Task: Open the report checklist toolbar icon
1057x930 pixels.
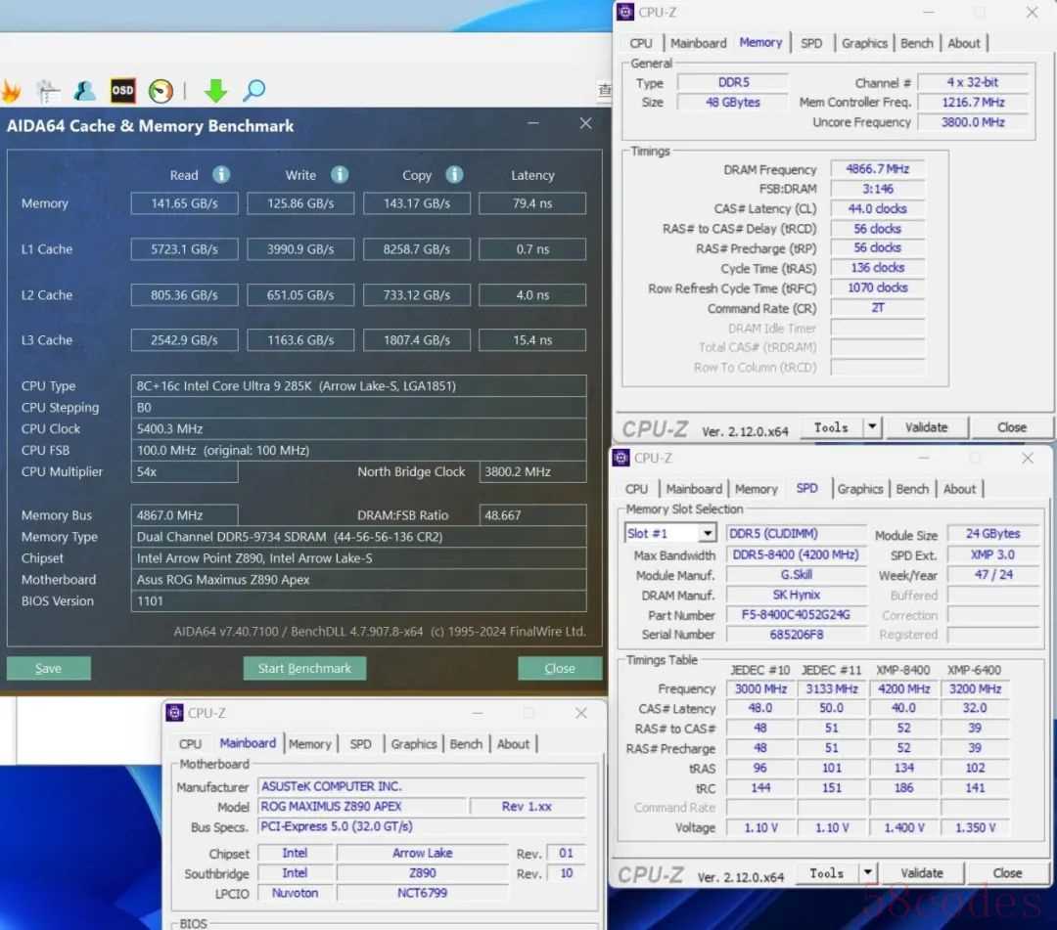Action: (48, 91)
